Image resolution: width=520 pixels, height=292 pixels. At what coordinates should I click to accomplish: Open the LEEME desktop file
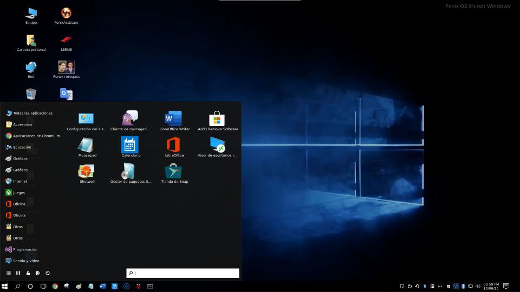(66, 43)
